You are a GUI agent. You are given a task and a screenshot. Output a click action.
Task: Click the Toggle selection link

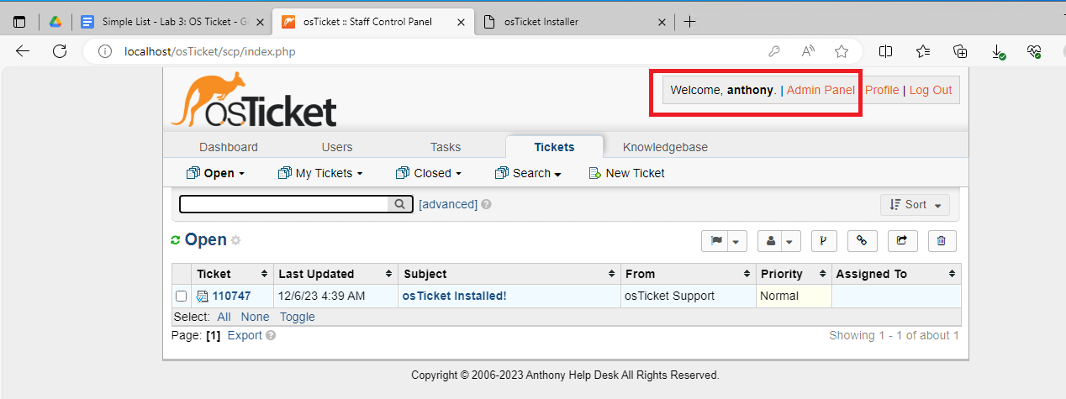[x=298, y=317]
